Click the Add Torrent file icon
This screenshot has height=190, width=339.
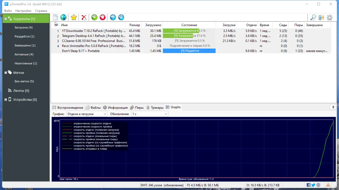pyautogui.click(x=55, y=17)
